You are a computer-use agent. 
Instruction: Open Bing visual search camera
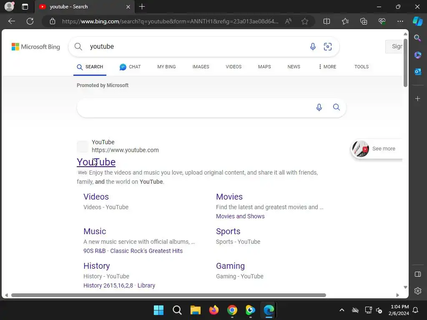point(328,47)
